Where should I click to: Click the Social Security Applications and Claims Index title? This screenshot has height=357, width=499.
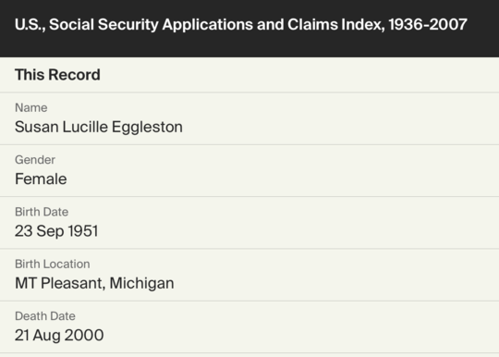point(241,25)
